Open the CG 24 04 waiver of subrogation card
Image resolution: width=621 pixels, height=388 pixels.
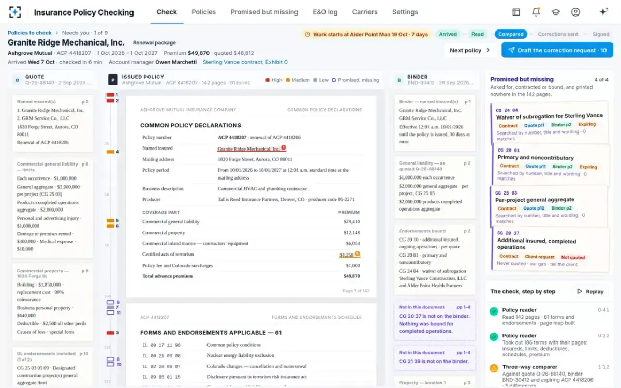point(549,122)
